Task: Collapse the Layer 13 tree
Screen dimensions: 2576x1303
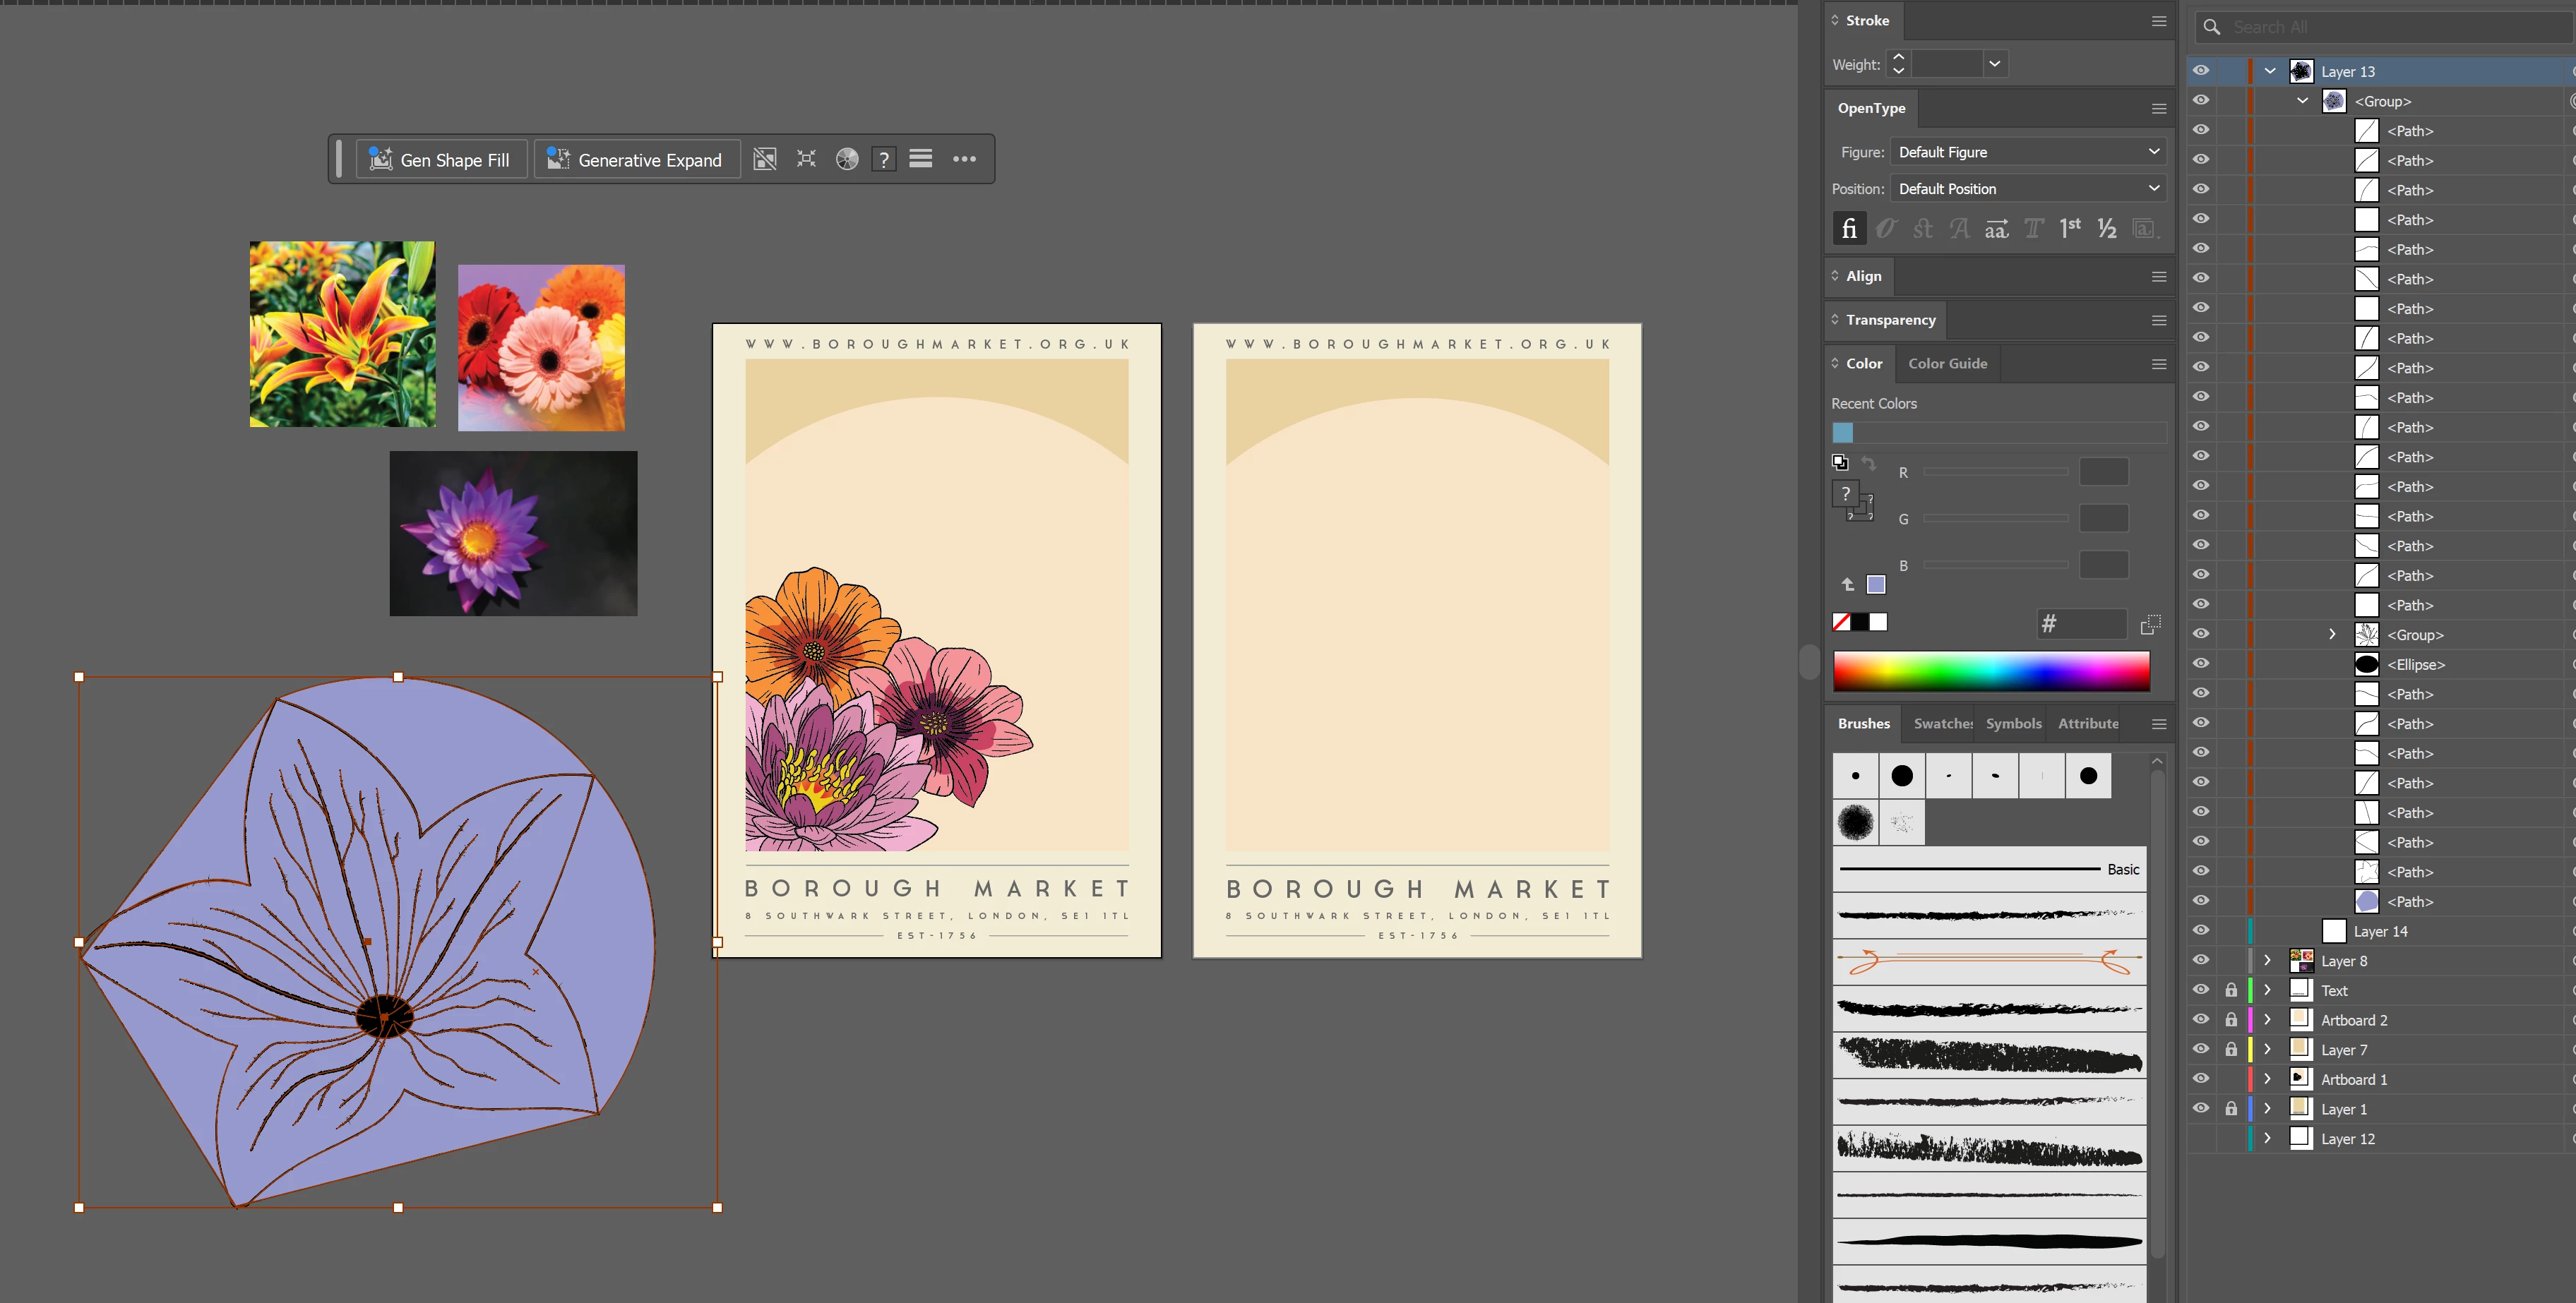Action: [x=2270, y=71]
